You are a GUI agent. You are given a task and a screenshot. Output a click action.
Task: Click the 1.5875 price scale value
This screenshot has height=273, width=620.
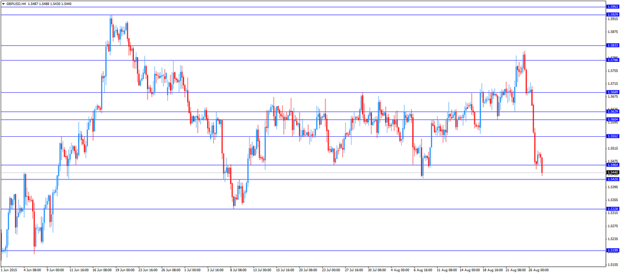(613, 32)
